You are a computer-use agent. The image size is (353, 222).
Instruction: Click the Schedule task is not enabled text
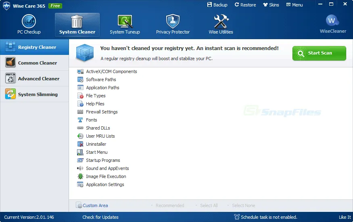(x=269, y=217)
